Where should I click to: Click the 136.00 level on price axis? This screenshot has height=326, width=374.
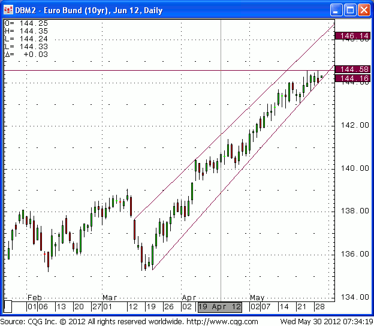[354, 253]
